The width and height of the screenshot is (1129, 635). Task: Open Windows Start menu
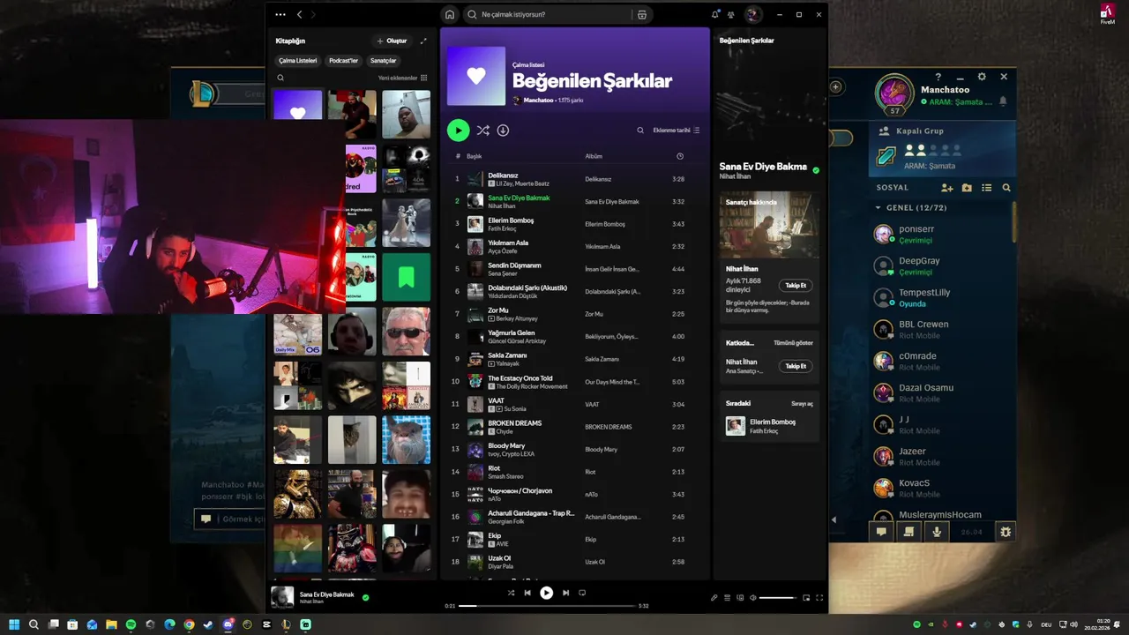point(14,624)
